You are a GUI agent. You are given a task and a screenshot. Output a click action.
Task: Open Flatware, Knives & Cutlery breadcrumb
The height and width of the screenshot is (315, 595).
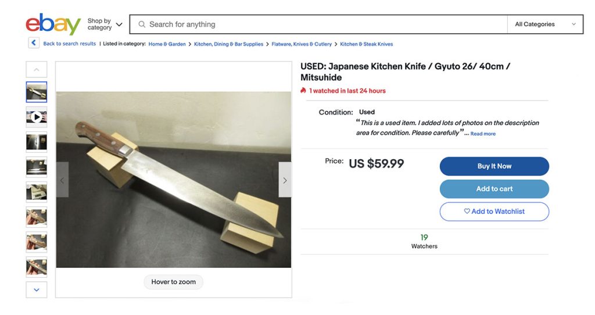click(x=302, y=44)
